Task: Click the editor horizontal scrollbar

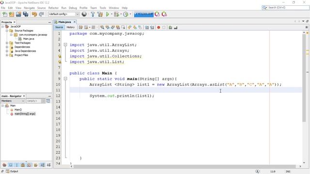Action: 184,166
